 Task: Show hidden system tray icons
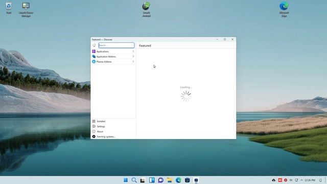pyautogui.click(x=301, y=180)
